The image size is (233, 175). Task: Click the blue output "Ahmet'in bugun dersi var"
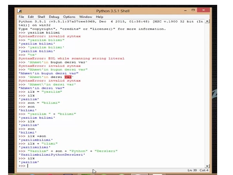click(x=49, y=73)
